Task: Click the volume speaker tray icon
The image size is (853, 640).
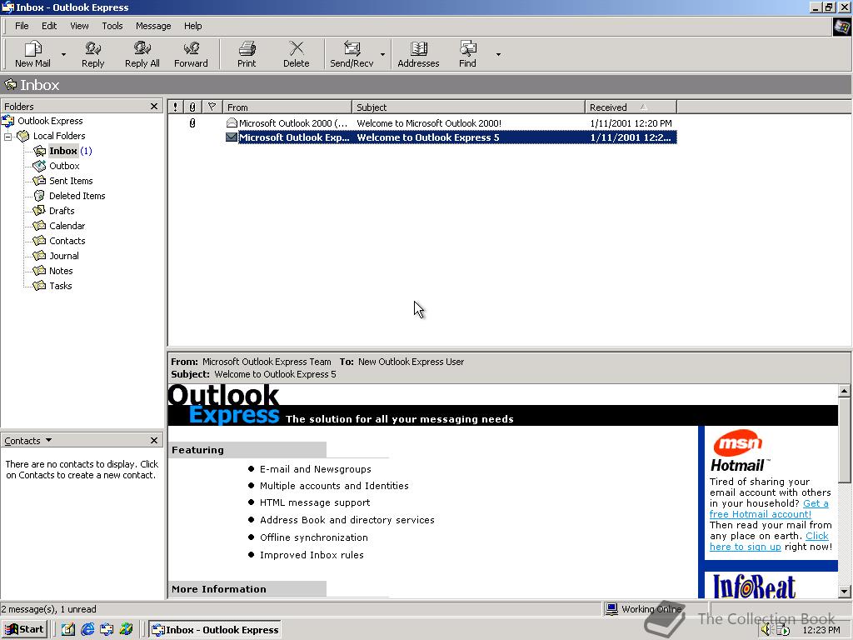Action: (x=766, y=630)
